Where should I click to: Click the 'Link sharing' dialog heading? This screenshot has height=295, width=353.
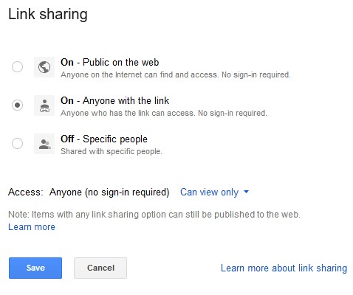[x=48, y=14]
